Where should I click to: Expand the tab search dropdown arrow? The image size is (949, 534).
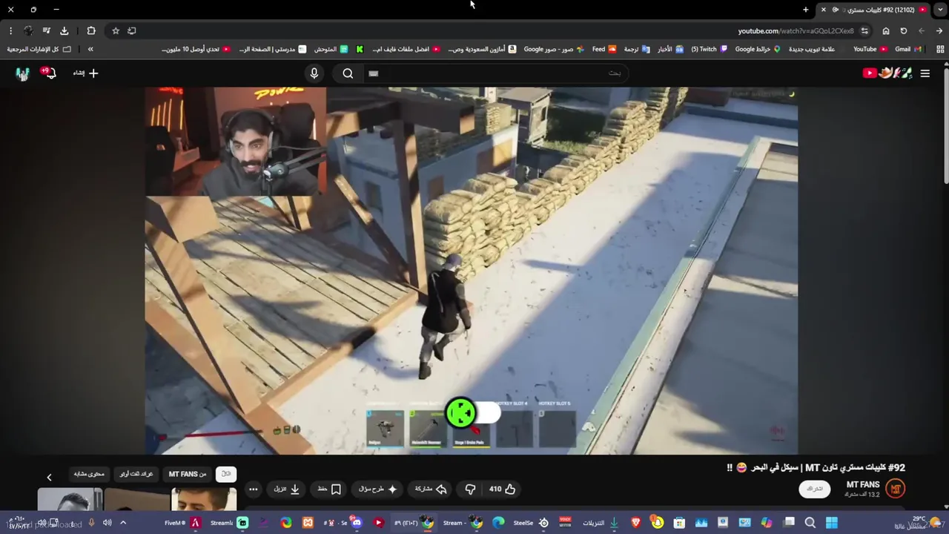coord(941,10)
